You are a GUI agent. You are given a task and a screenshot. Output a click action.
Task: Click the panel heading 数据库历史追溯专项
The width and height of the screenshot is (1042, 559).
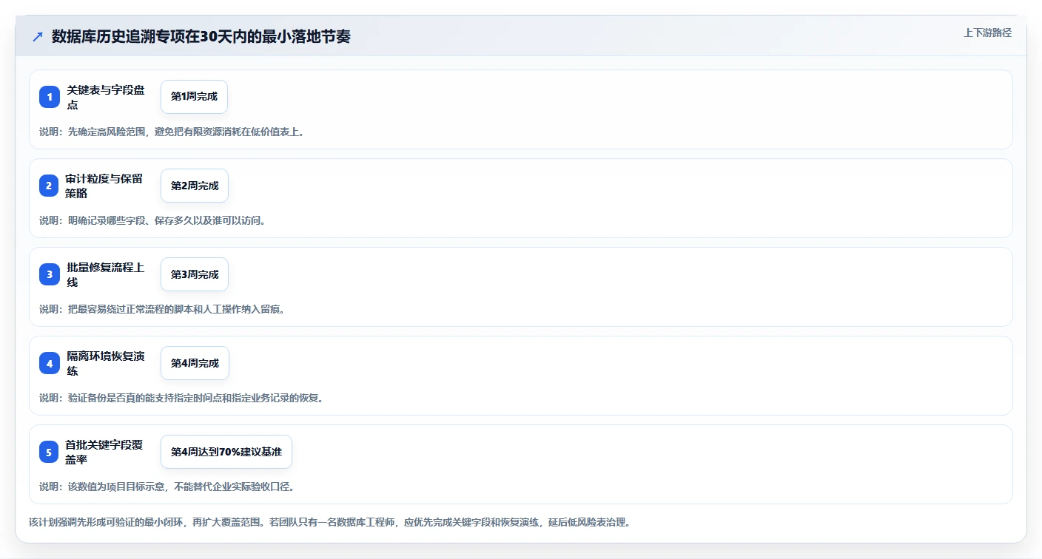(x=201, y=36)
